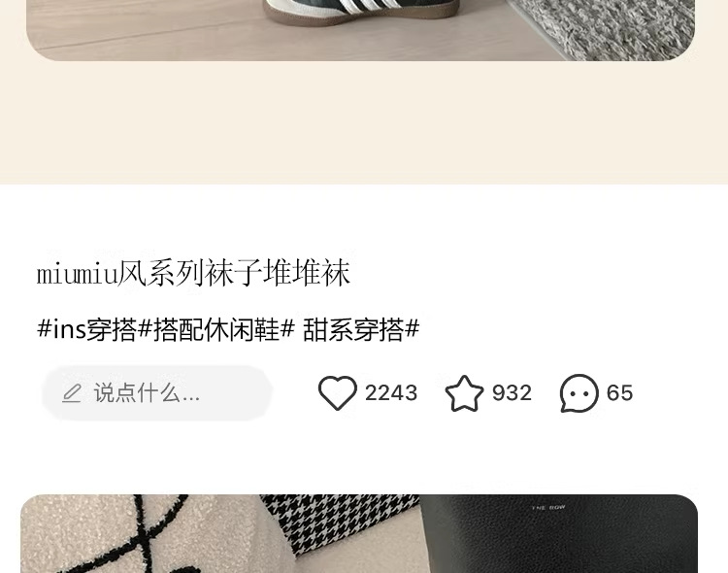
Task: Open comments via the speech bubble icon
Action: coord(579,393)
